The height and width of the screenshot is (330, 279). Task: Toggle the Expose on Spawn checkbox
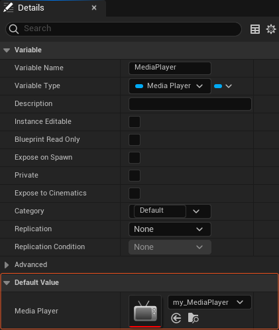pyautogui.click(x=135, y=158)
